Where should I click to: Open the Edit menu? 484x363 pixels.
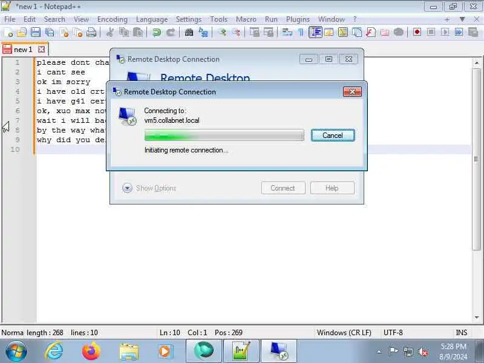click(29, 19)
